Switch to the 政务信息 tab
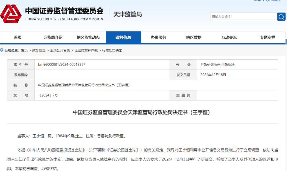The height and width of the screenshot is (171, 287). pyautogui.click(x=123, y=37)
